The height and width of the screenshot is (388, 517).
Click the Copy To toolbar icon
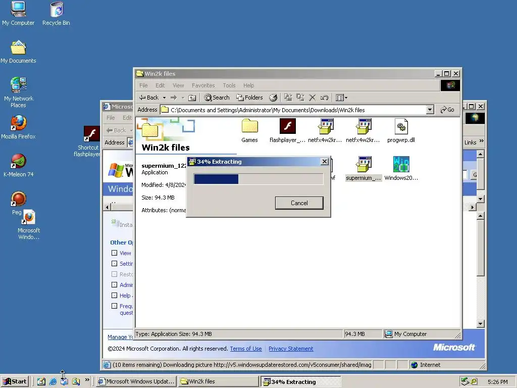(300, 98)
